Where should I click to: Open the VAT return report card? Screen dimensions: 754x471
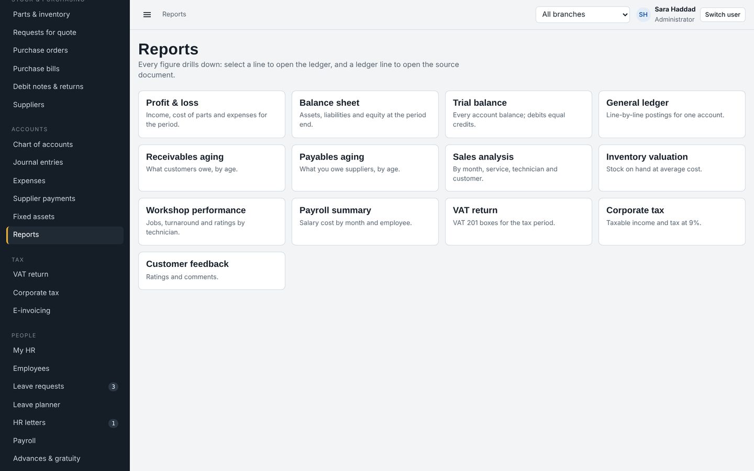[518, 221]
